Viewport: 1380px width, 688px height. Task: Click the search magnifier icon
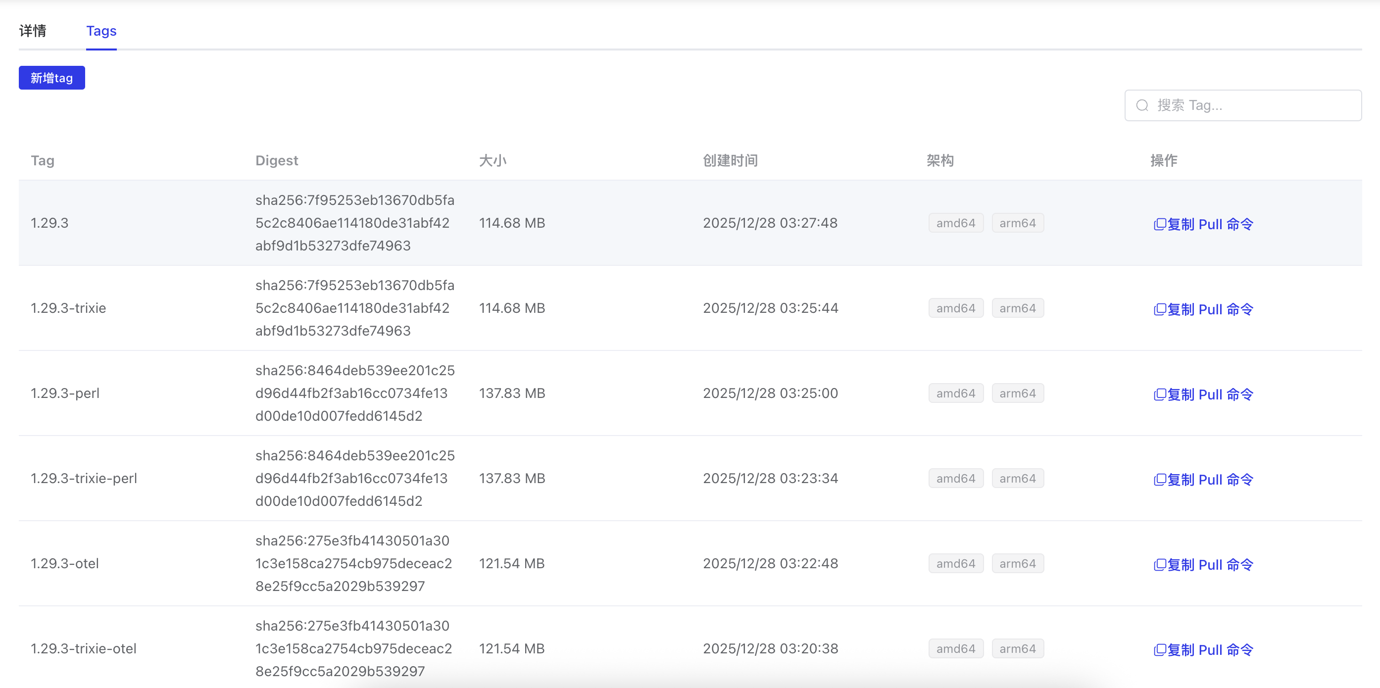[1142, 105]
